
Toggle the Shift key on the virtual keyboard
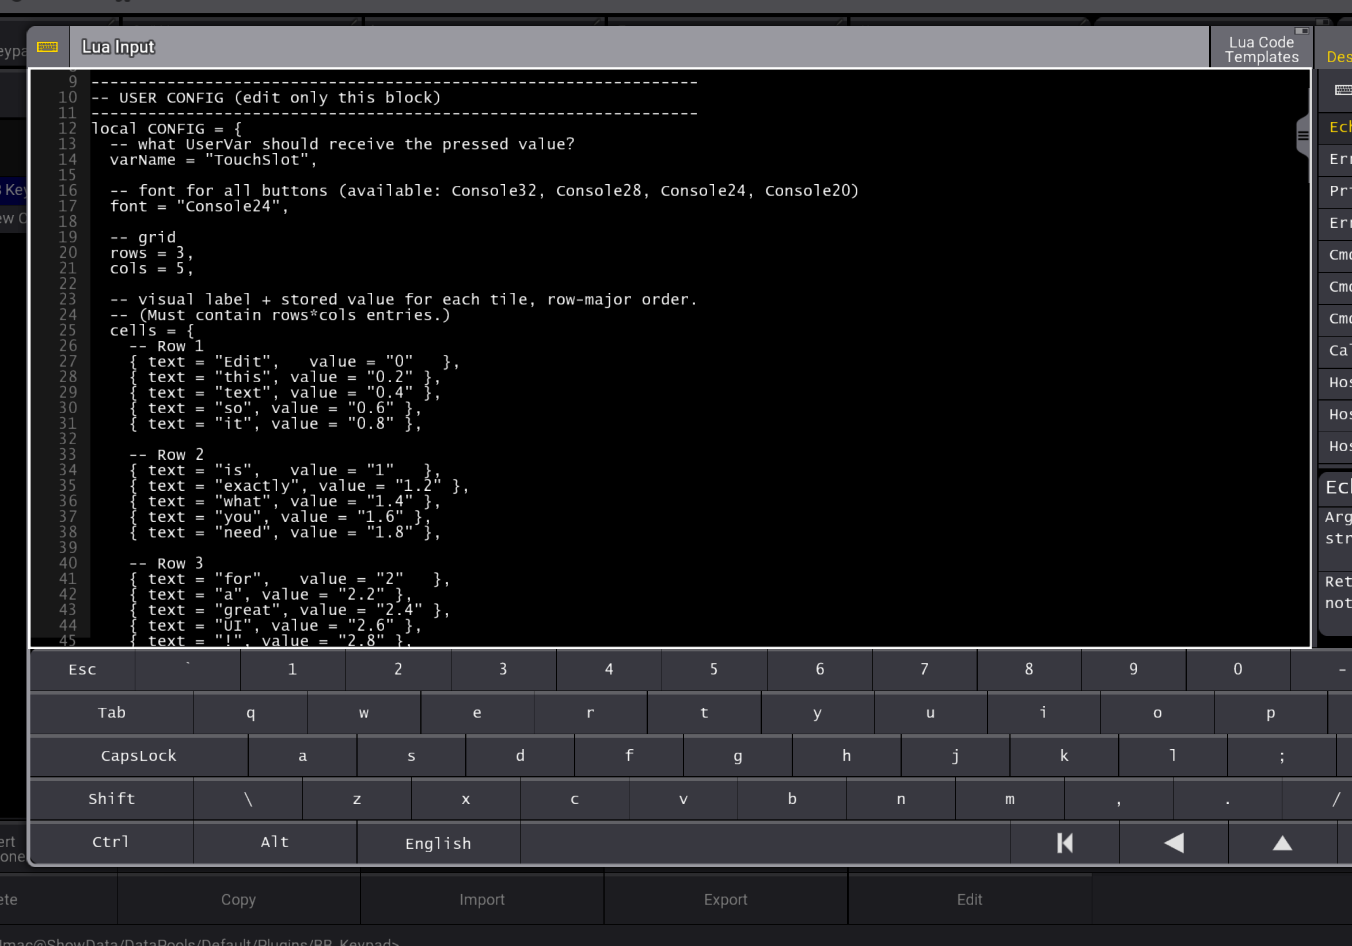coord(112,798)
